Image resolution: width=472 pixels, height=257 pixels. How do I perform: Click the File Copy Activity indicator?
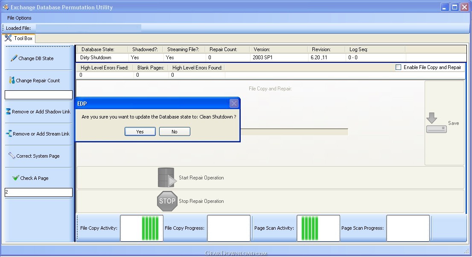142,228
